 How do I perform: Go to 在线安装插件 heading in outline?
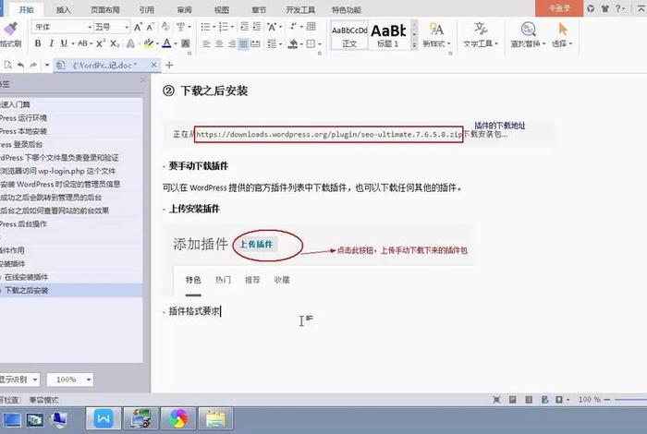27,277
